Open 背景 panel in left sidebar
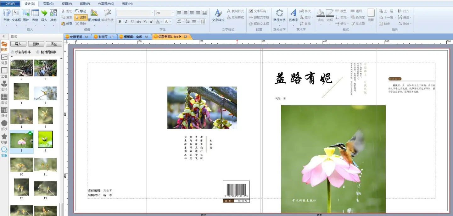 (x=4, y=59)
